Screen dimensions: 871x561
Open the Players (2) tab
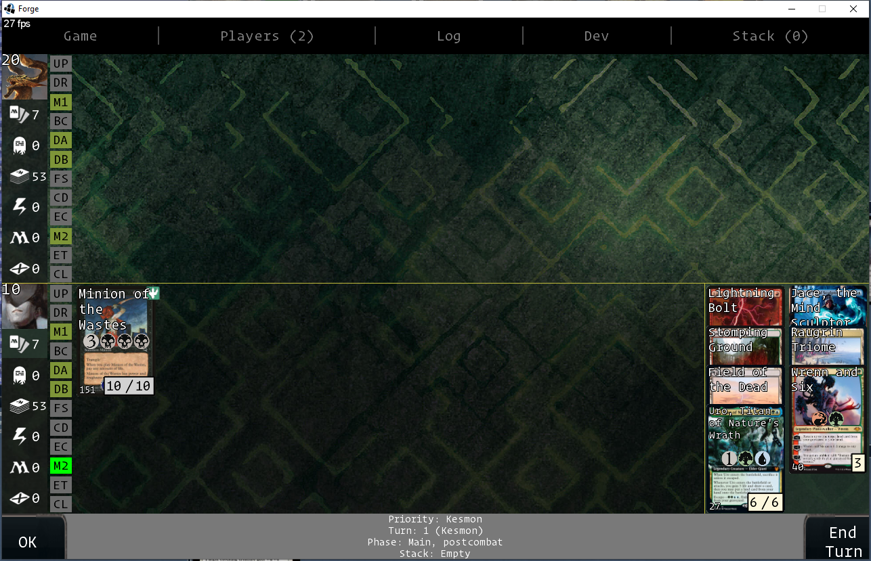tap(267, 36)
